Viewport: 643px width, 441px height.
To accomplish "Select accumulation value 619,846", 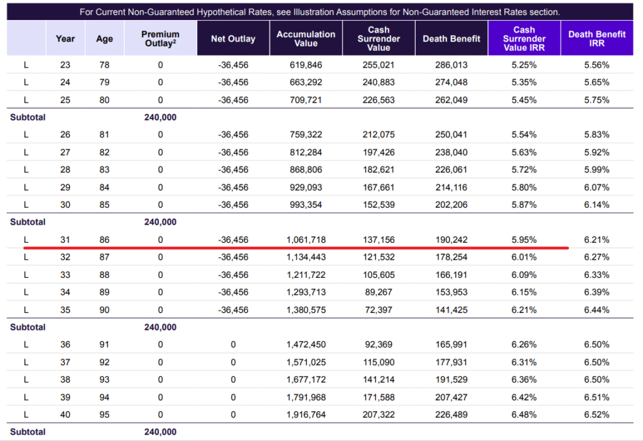I will 306,65.
